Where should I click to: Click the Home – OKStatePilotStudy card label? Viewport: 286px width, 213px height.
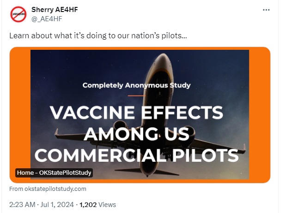pos(54,172)
